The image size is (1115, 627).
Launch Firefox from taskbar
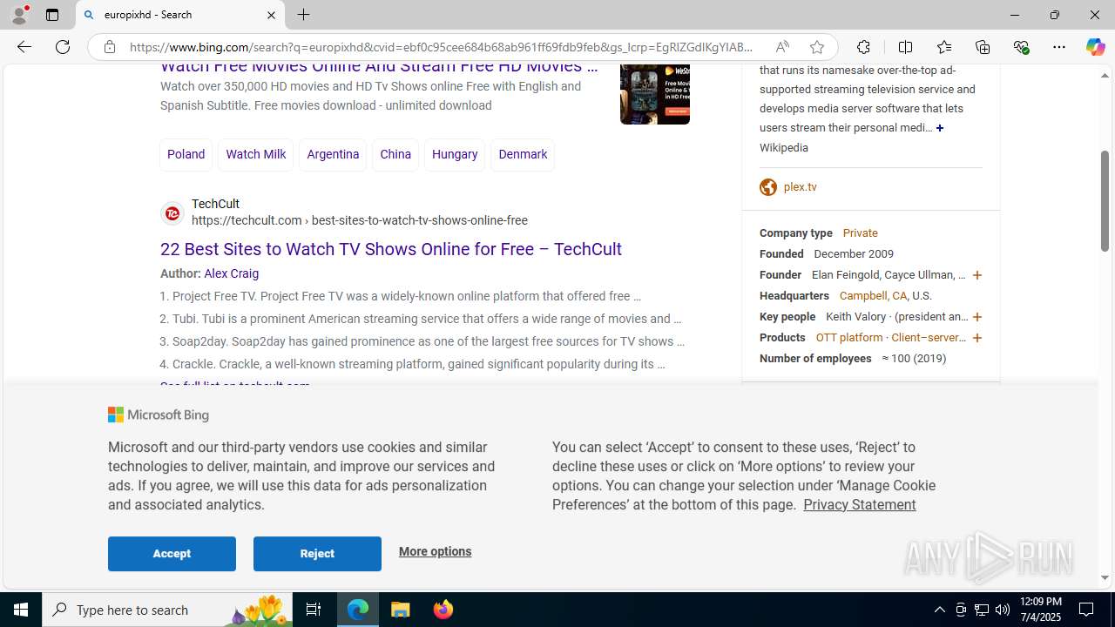(443, 610)
